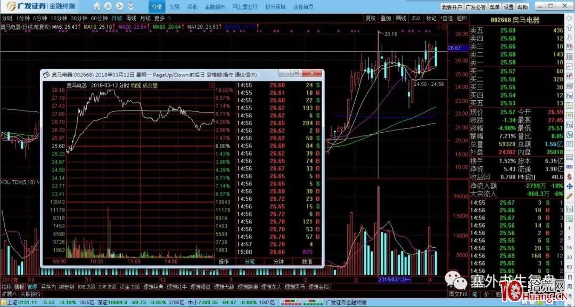The image size is (575, 307).
Task: Open the 金融超市 tab
Action: [x=214, y=6]
